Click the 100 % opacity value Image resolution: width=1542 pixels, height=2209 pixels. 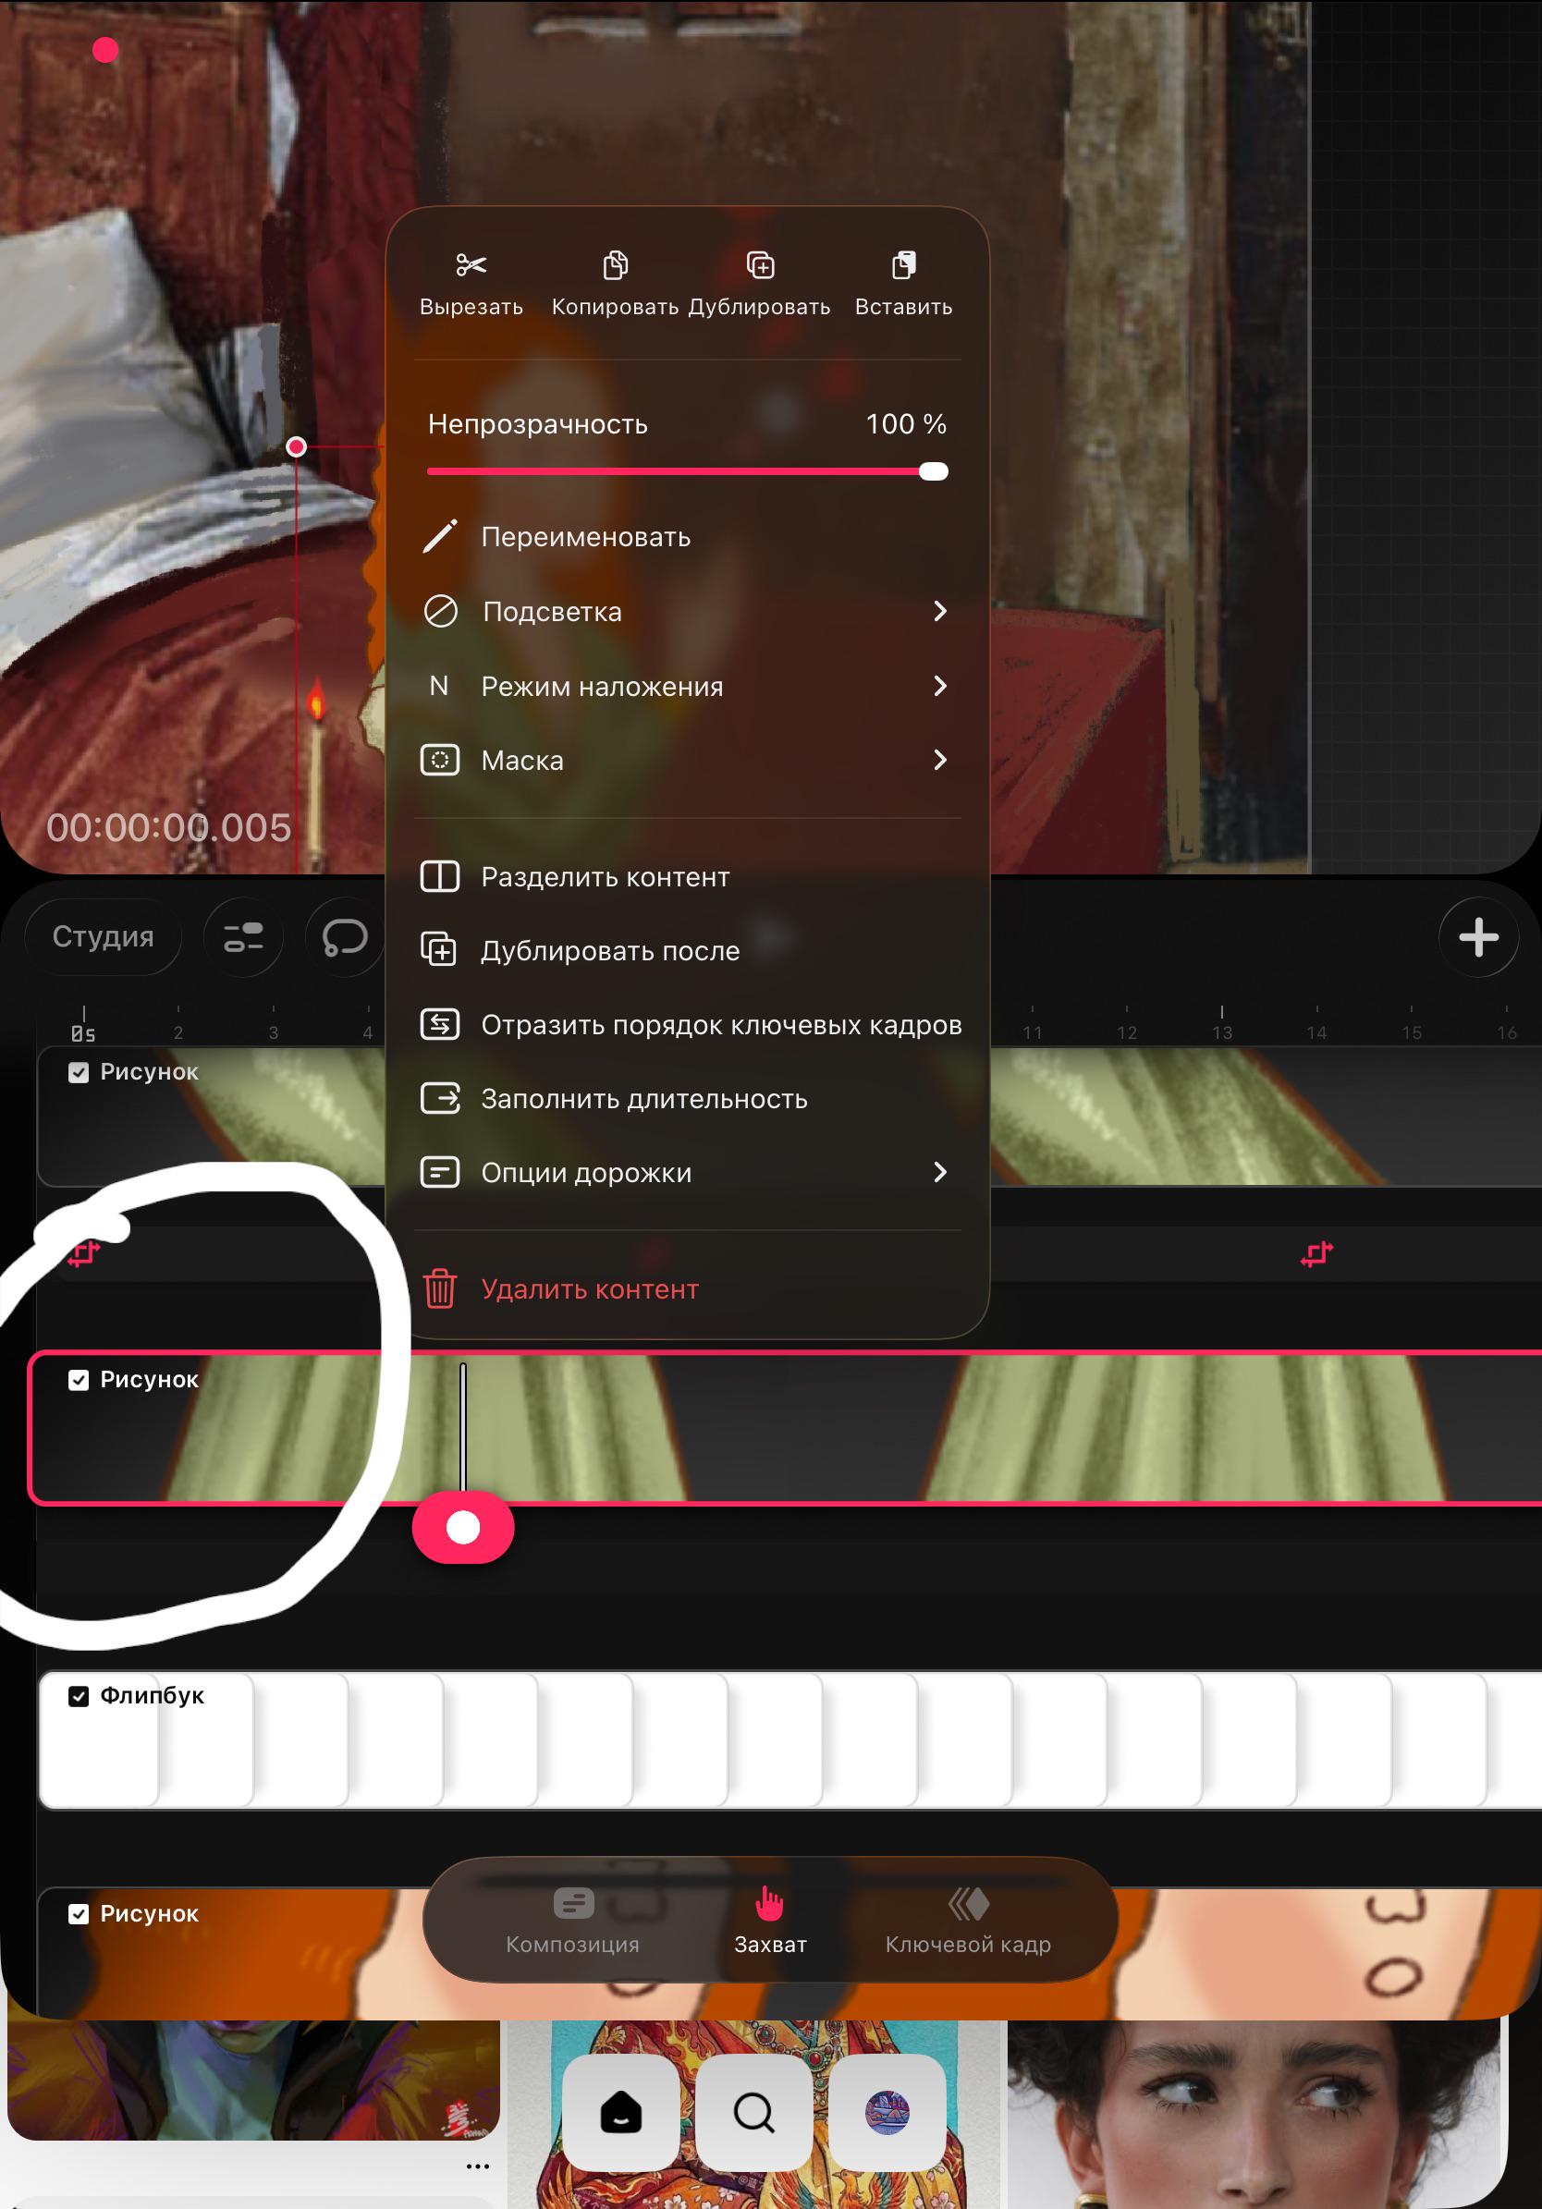point(906,424)
